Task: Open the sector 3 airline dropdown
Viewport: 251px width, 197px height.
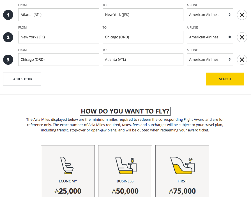Action: (x=210, y=60)
